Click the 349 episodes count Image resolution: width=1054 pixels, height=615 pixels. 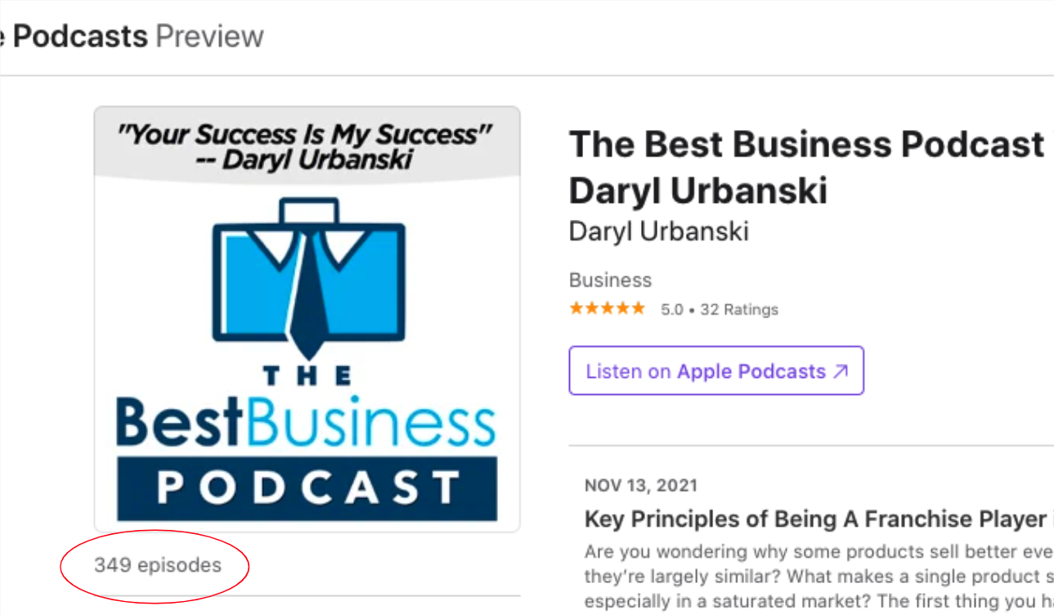point(158,565)
